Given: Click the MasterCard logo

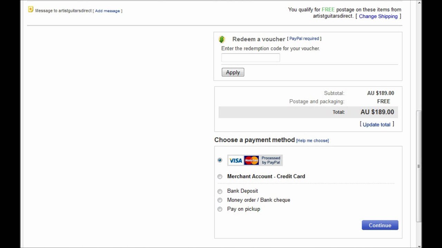Looking at the screenshot, I should click(251, 161).
